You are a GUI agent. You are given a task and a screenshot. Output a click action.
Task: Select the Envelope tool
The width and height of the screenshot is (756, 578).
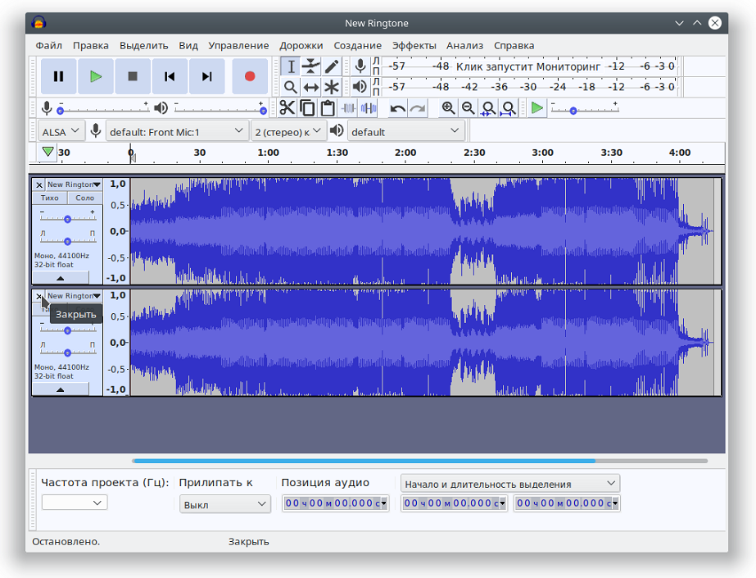click(x=311, y=66)
